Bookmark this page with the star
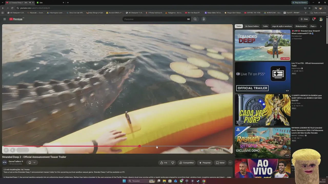Image resolution: width=328 pixels, height=184 pixels. [x=309, y=8]
